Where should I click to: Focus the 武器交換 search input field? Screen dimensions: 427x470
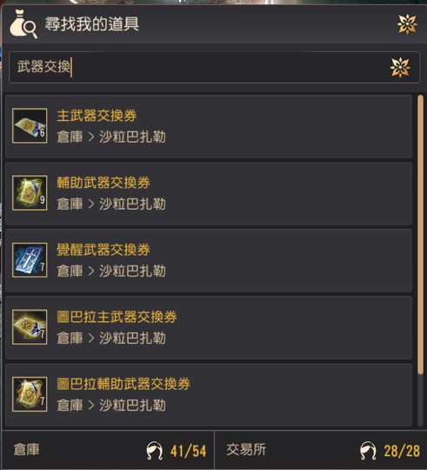tap(215, 67)
